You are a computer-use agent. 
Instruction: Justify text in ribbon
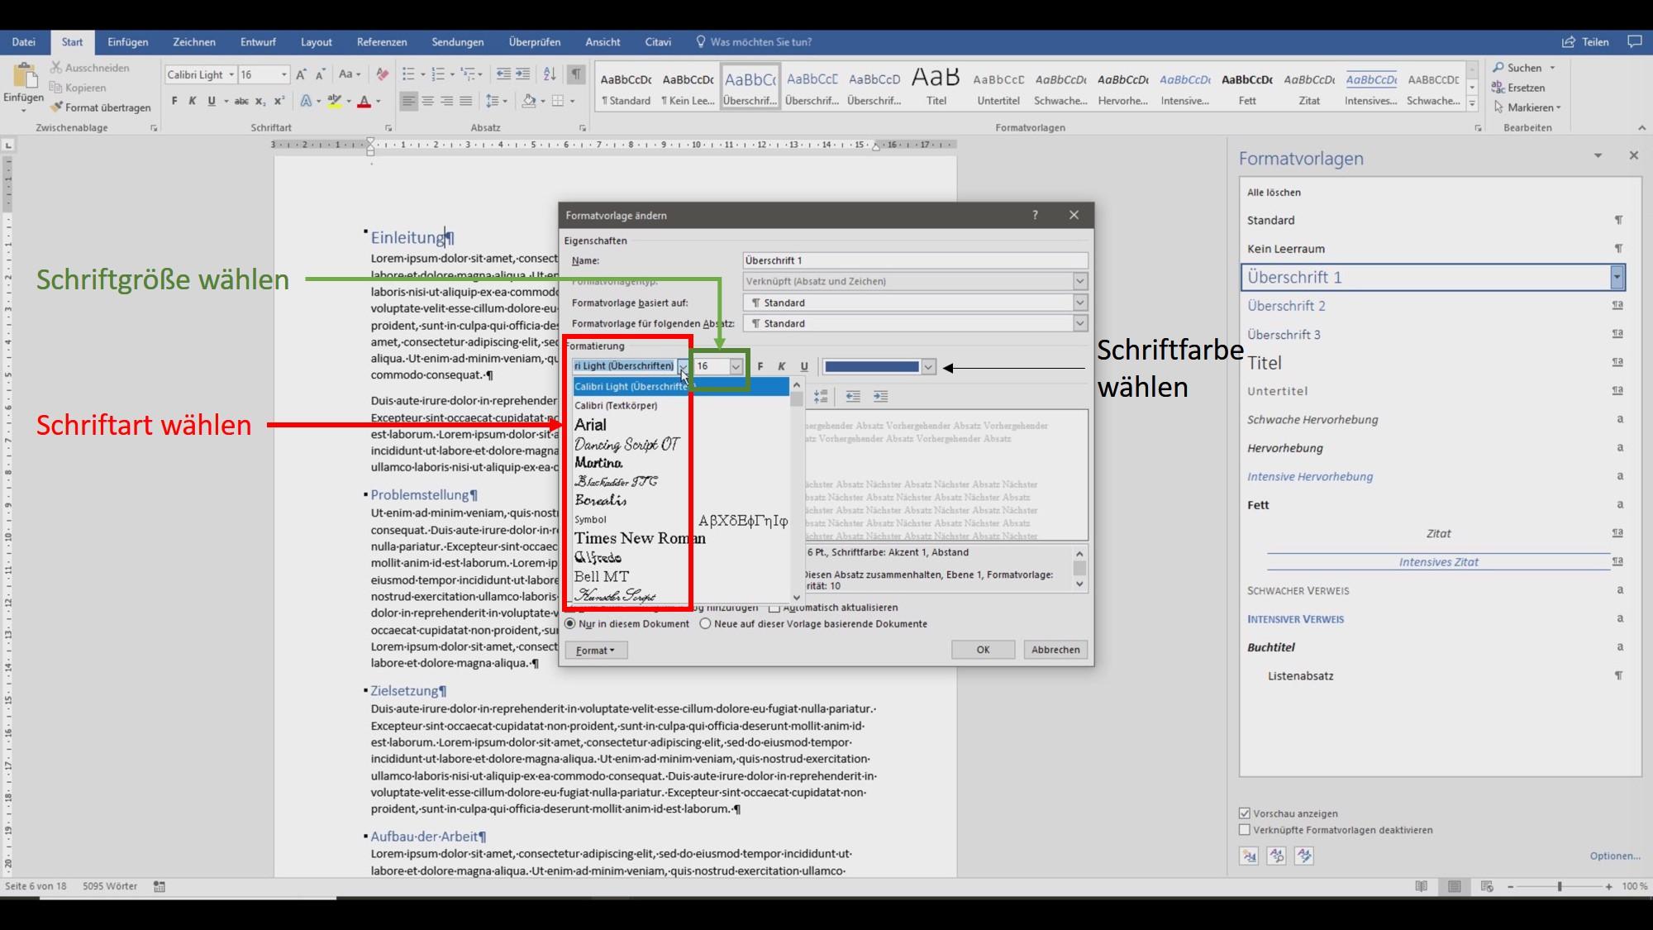pyautogui.click(x=466, y=101)
